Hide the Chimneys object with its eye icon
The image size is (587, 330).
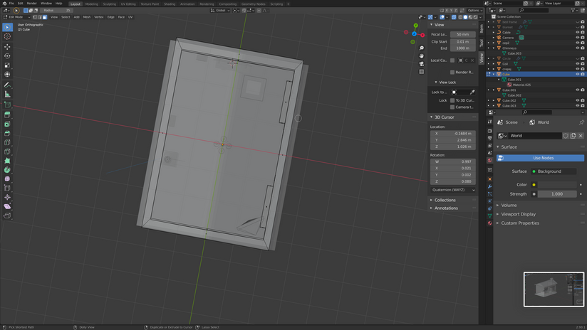[577, 48]
